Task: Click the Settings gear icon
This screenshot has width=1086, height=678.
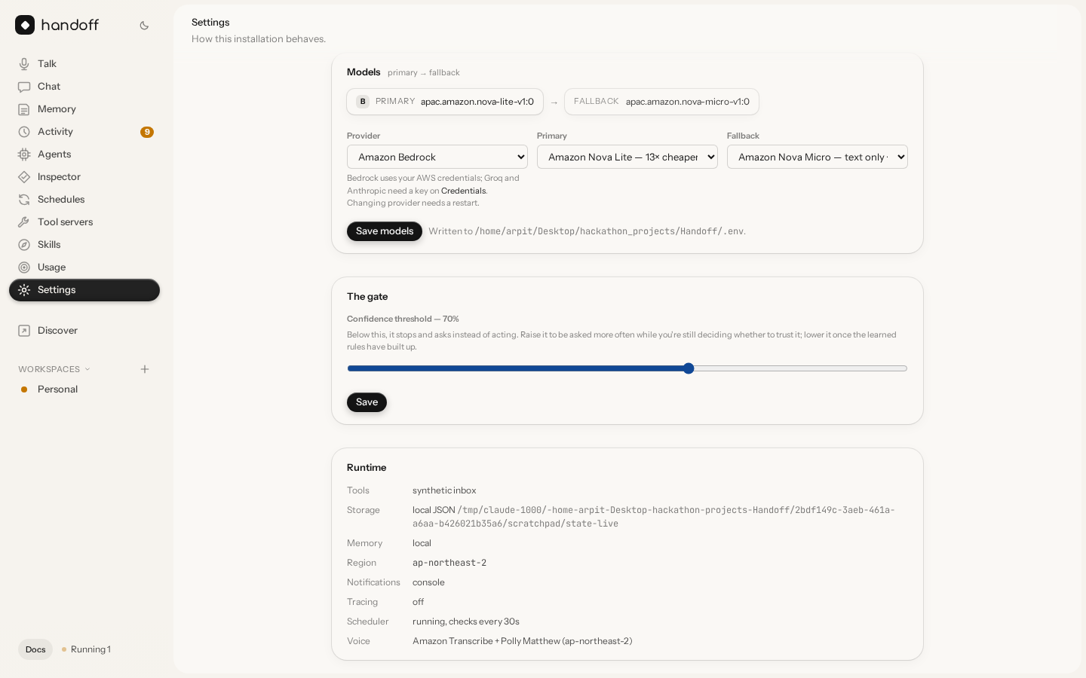Action: [x=24, y=290]
